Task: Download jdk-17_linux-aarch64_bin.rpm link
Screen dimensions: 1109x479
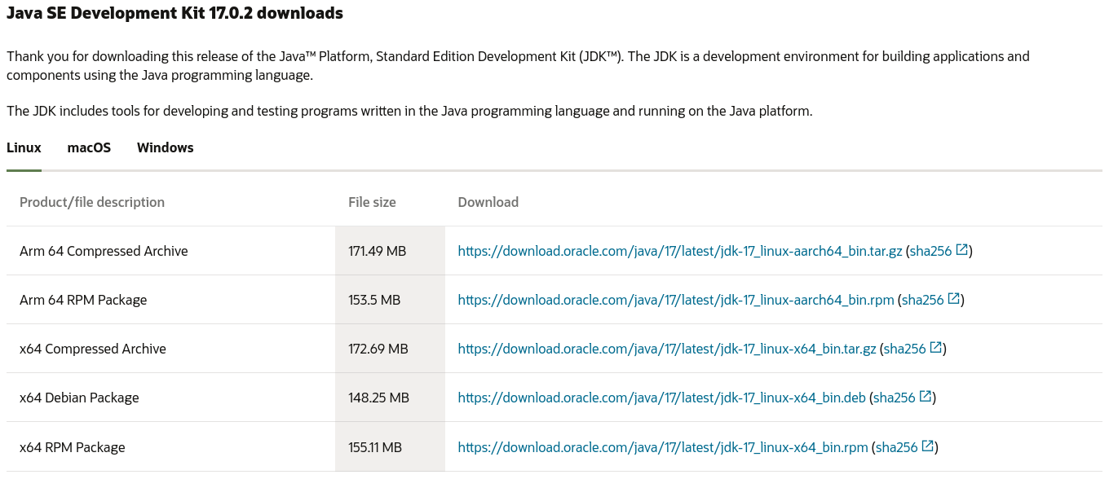Action: point(676,301)
